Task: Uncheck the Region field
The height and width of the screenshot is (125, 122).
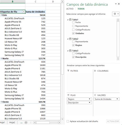Action: click(73, 45)
